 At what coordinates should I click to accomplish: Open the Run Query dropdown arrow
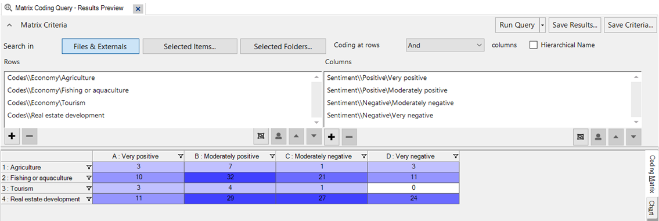pos(542,25)
